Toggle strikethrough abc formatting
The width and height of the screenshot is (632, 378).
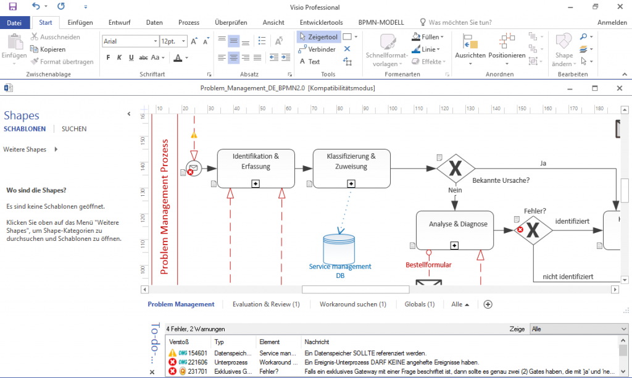coord(143,57)
